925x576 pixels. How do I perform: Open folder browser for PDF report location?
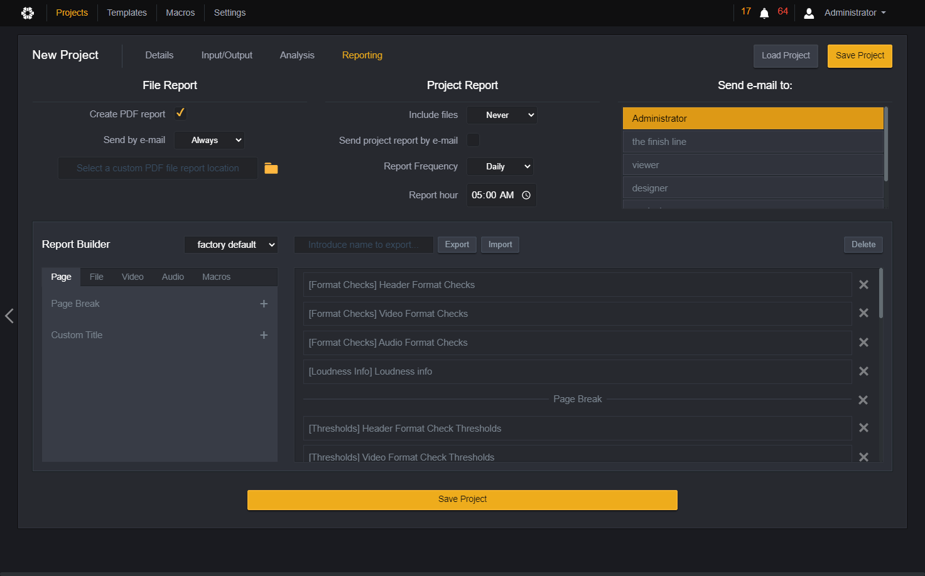click(x=271, y=168)
